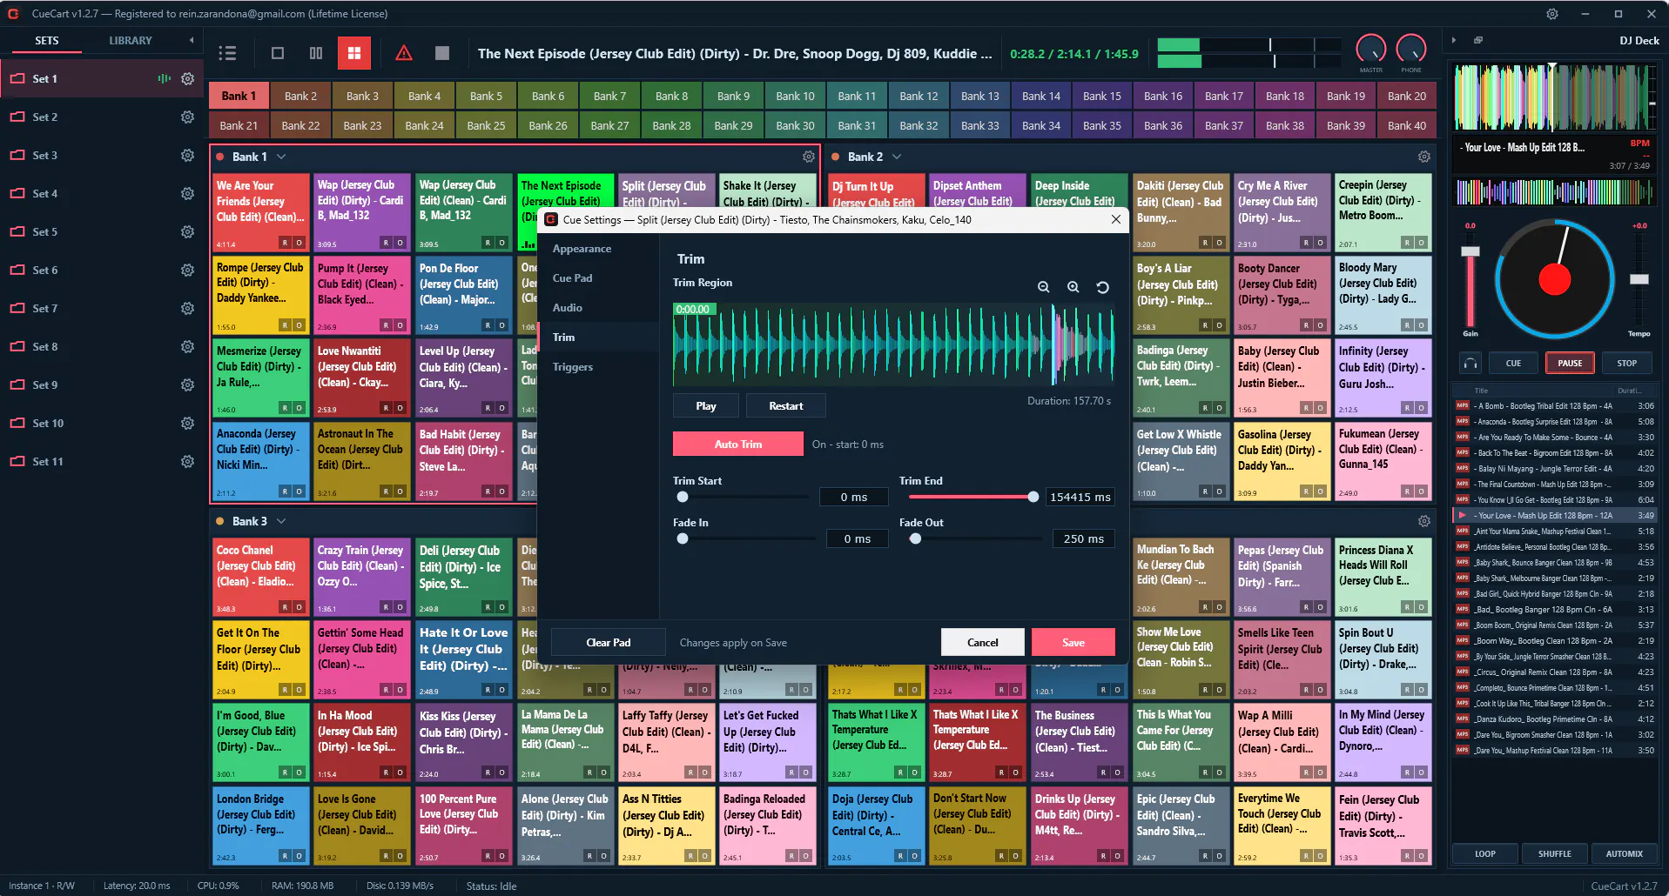Click Set 3 folder icon
Viewport: 1669px width, 896px height.
(x=17, y=155)
